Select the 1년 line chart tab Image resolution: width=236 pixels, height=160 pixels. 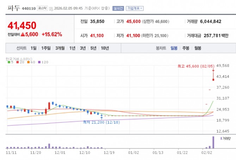point(73,48)
